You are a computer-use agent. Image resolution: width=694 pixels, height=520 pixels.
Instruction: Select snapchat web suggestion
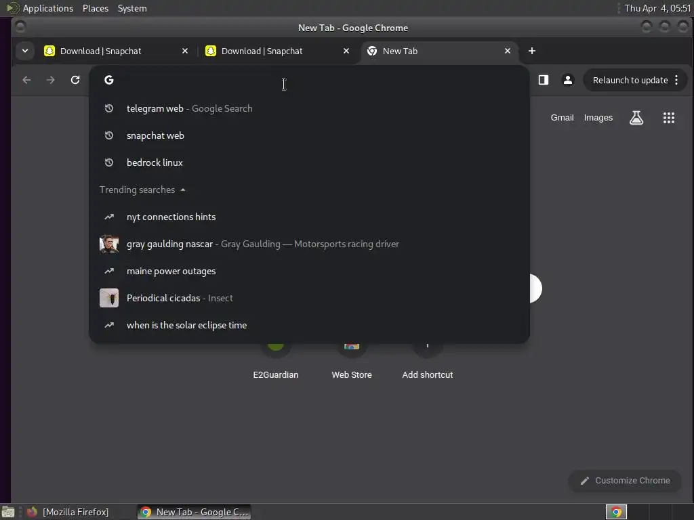tap(309, 135)
